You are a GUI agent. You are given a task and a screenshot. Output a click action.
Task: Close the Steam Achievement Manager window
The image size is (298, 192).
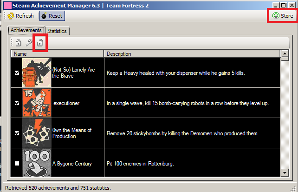pyautogui.click(x=292, y=5)
